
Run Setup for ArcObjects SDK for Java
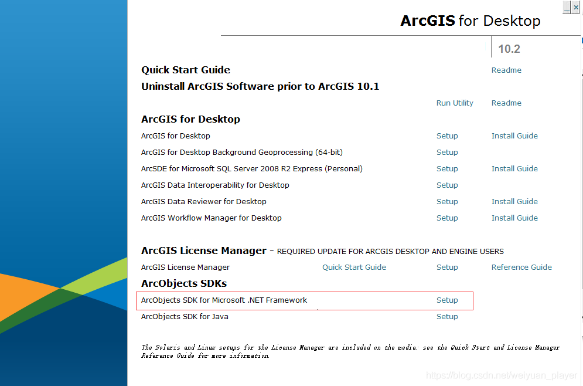447,316
